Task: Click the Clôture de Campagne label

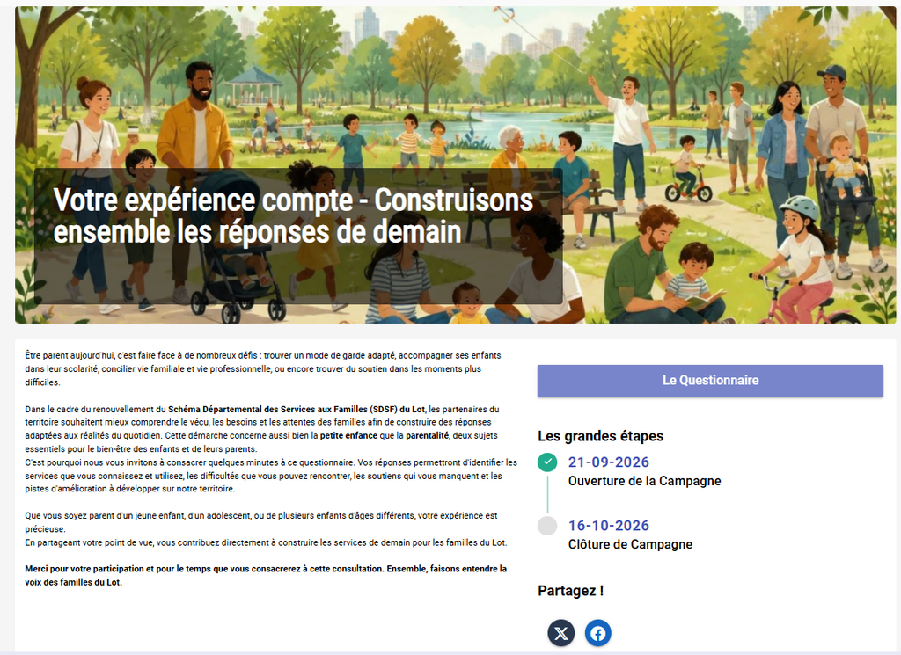Action: [x=630, y=544]
